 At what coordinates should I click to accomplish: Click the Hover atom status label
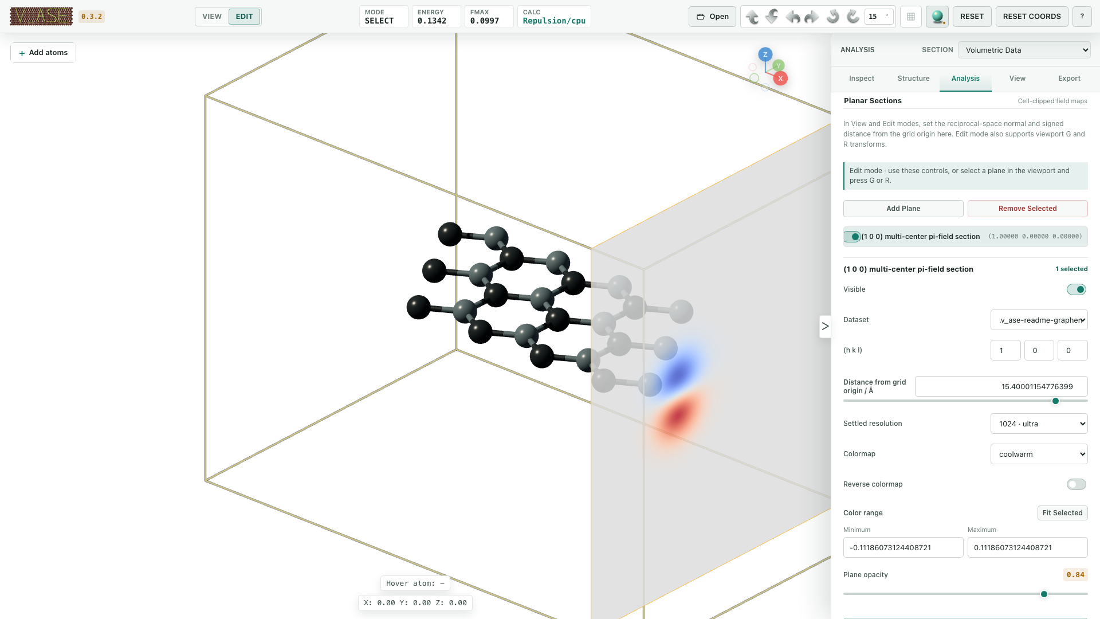(x=415, y=583)
